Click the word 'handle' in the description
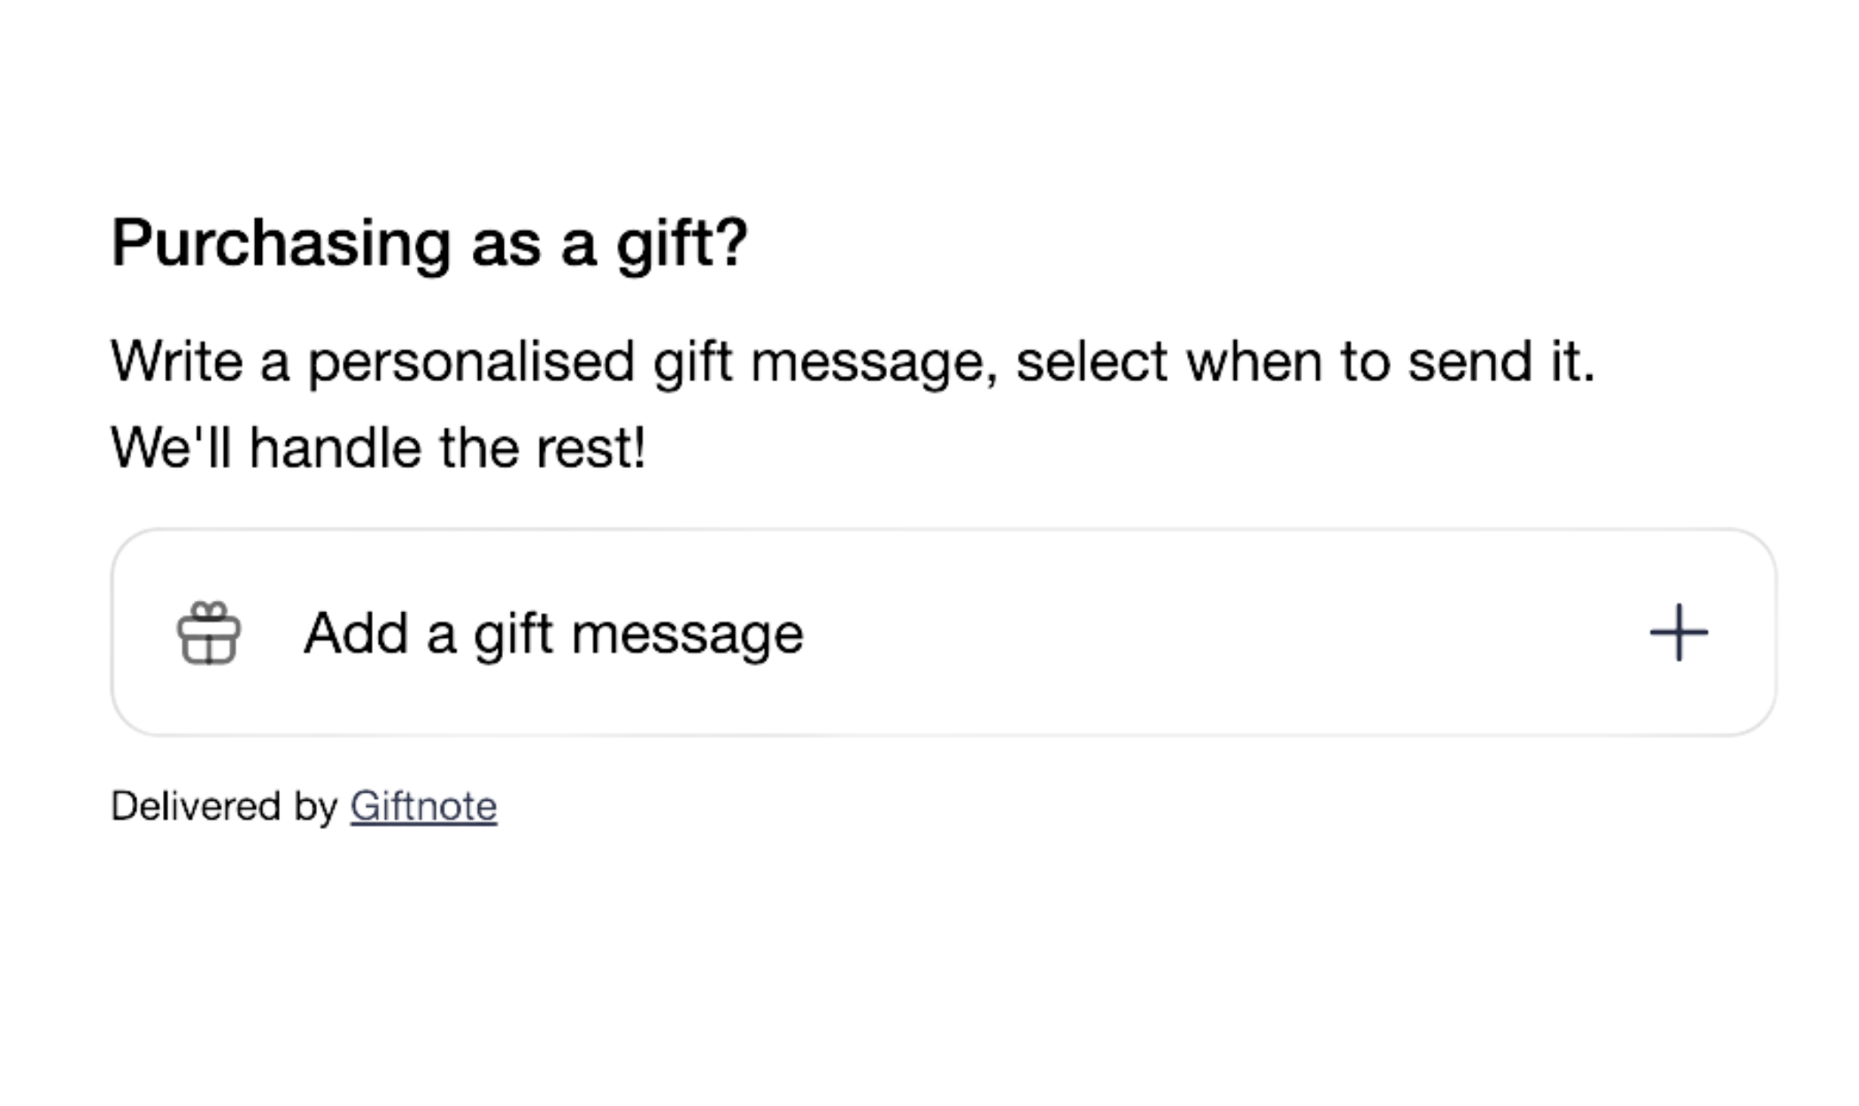The image size is (1859, 1106). (x=335, y=447)
